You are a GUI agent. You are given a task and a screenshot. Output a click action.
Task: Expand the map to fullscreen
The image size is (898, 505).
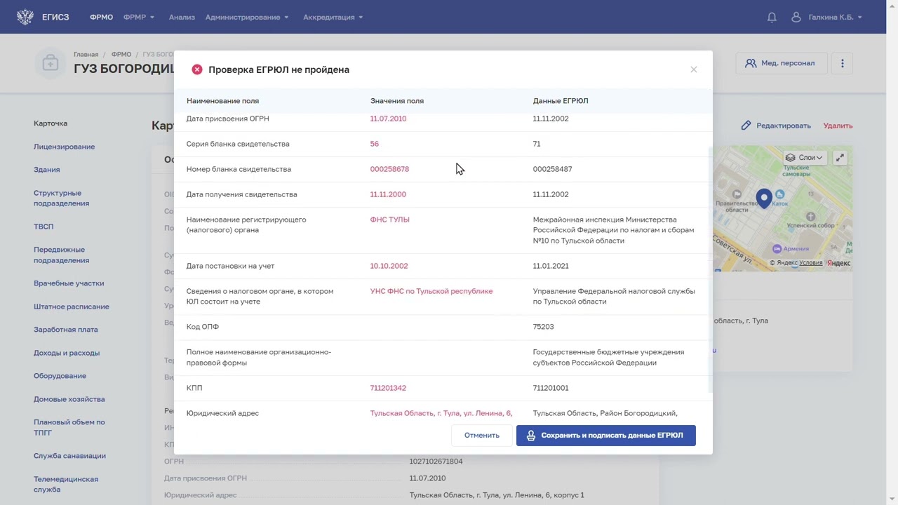tap(840, 158)
